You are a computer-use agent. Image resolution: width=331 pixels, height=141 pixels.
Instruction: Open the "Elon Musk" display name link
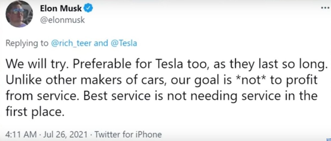[x=61, y=9]
